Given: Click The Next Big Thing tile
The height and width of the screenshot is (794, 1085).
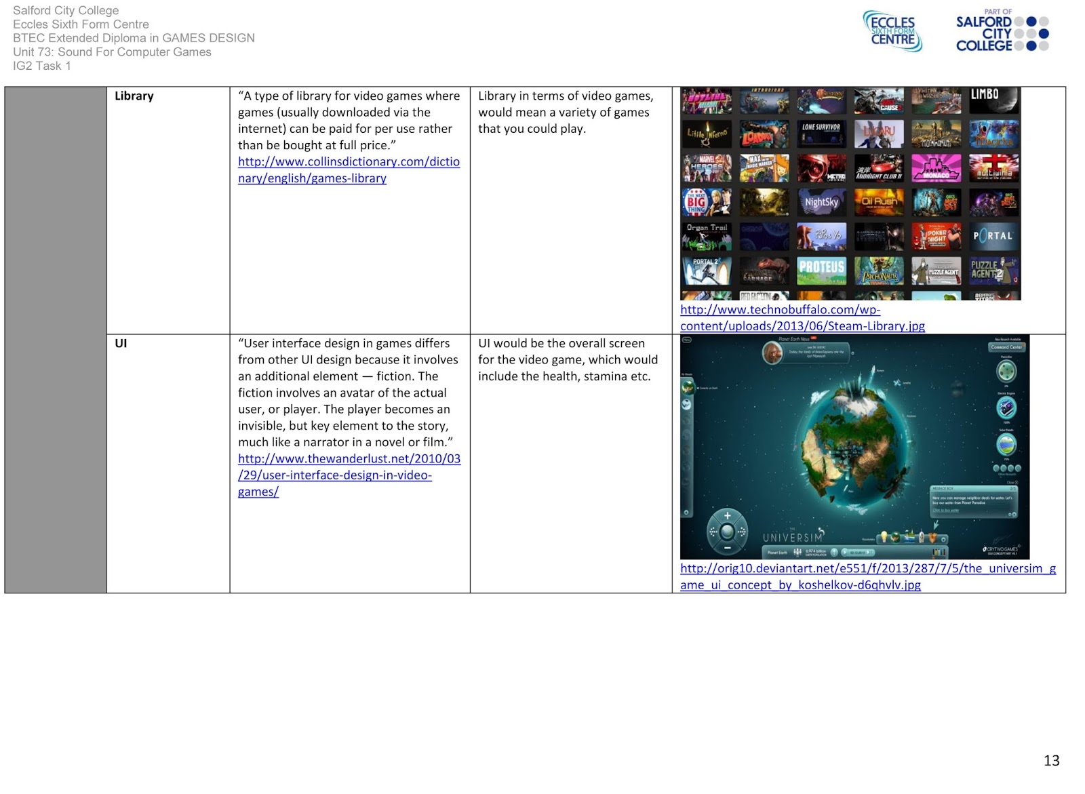Looking at the screenshot, I should coord(707,202).
